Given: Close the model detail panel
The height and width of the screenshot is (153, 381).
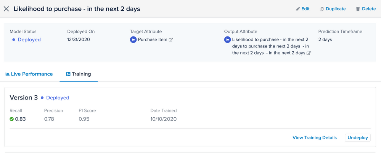Looking at the screenshot, I should point(6,9).
